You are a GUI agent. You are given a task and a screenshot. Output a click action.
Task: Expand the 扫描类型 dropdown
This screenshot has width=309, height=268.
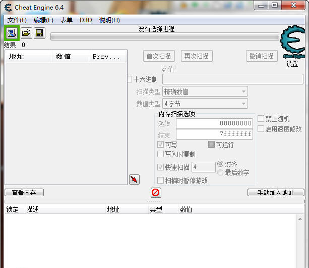click(205, 92)
